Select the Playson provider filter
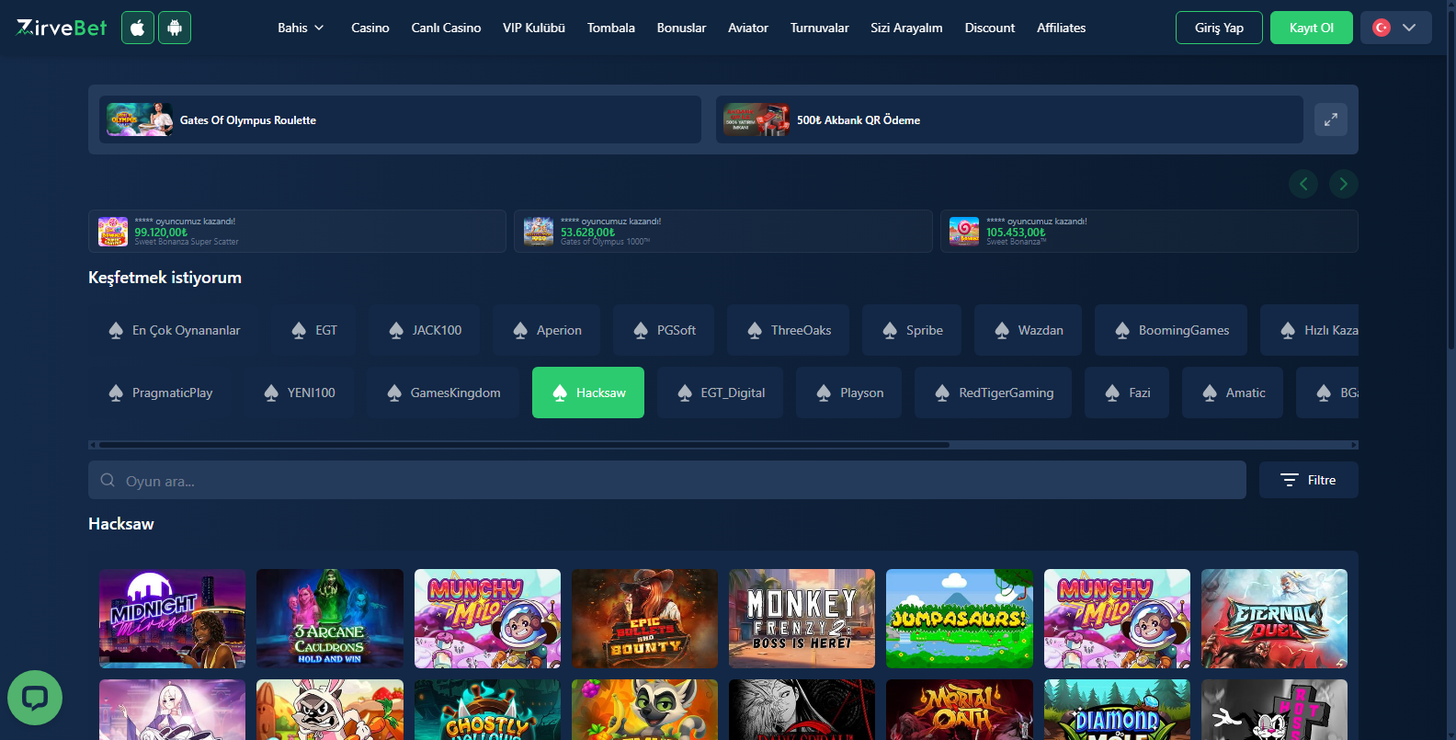This screenshot has width=1456, height=740. click(849, 393)
